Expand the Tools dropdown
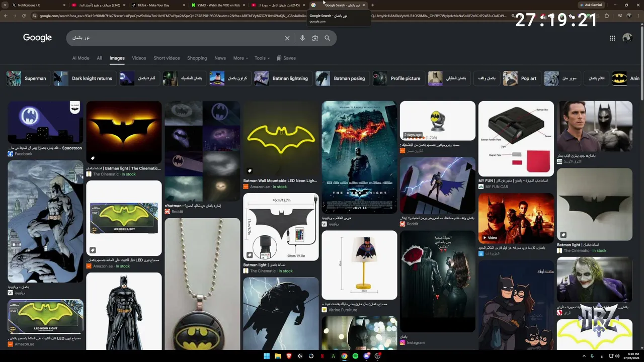The width and height of the screenshot is (644, 362). click(x=262, y=58)
